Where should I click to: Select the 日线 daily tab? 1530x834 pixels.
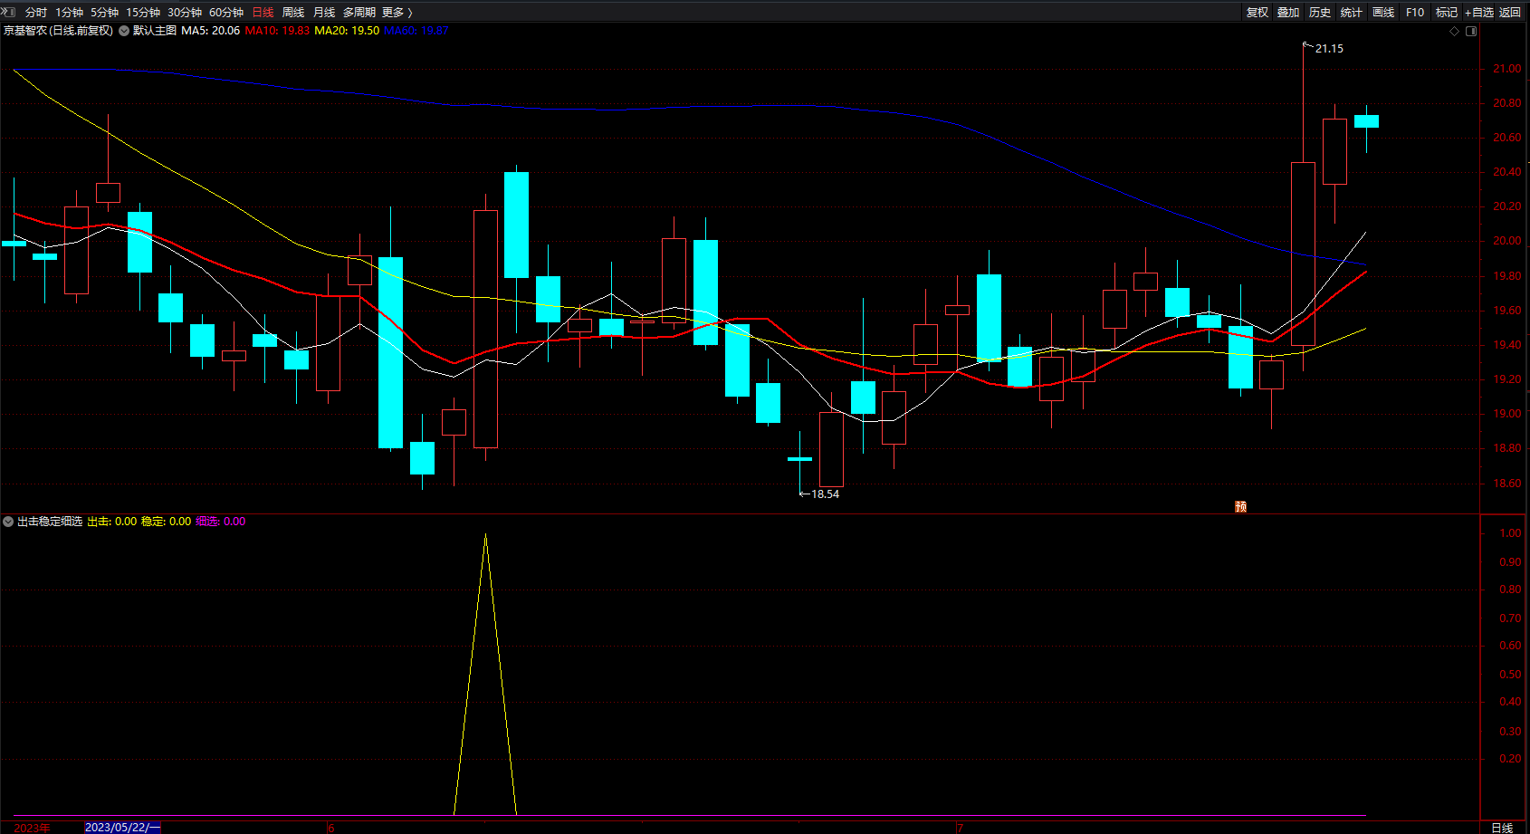(x=263, y=13)
